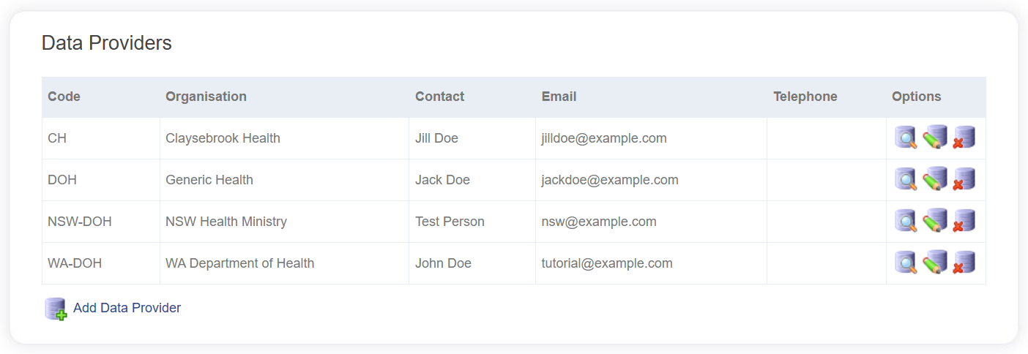Screen dimensions: 1028x354
Task: Select the John Doe contact cell
Action: (443, 263)
